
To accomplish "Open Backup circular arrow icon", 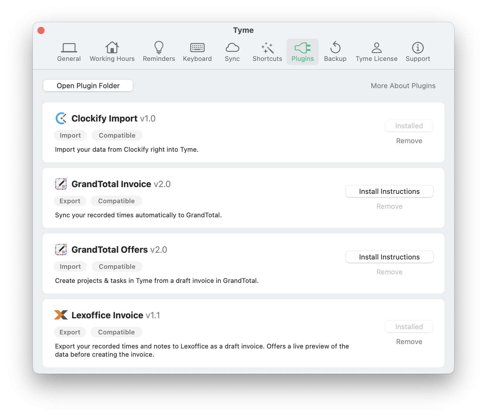I will [x=335, y=47].
